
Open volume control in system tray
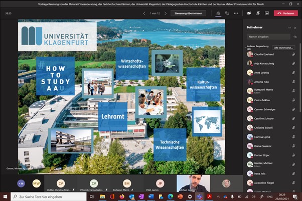pos(253,197)
